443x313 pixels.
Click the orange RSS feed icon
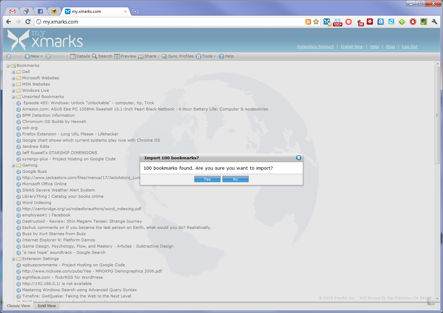pos(308,22)
